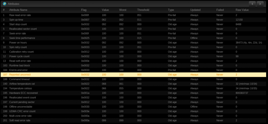Click the Failed column header
This screenshot has height=124, width=268.
pyautogui.click(x=220, y=10)
